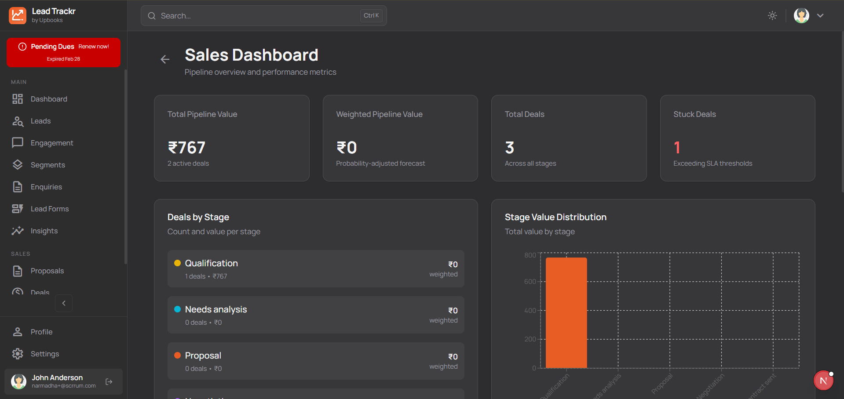Toggle the light/dark theme sun icon
The height and width of the screenshot is (399, 844).
tap(772, 15)
